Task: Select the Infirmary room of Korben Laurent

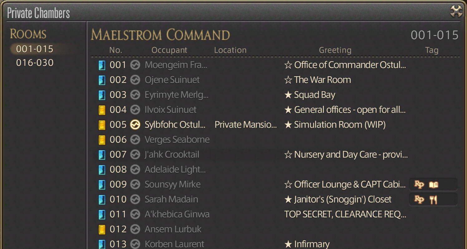Action: pyautogui.click(x=312, y=244)
